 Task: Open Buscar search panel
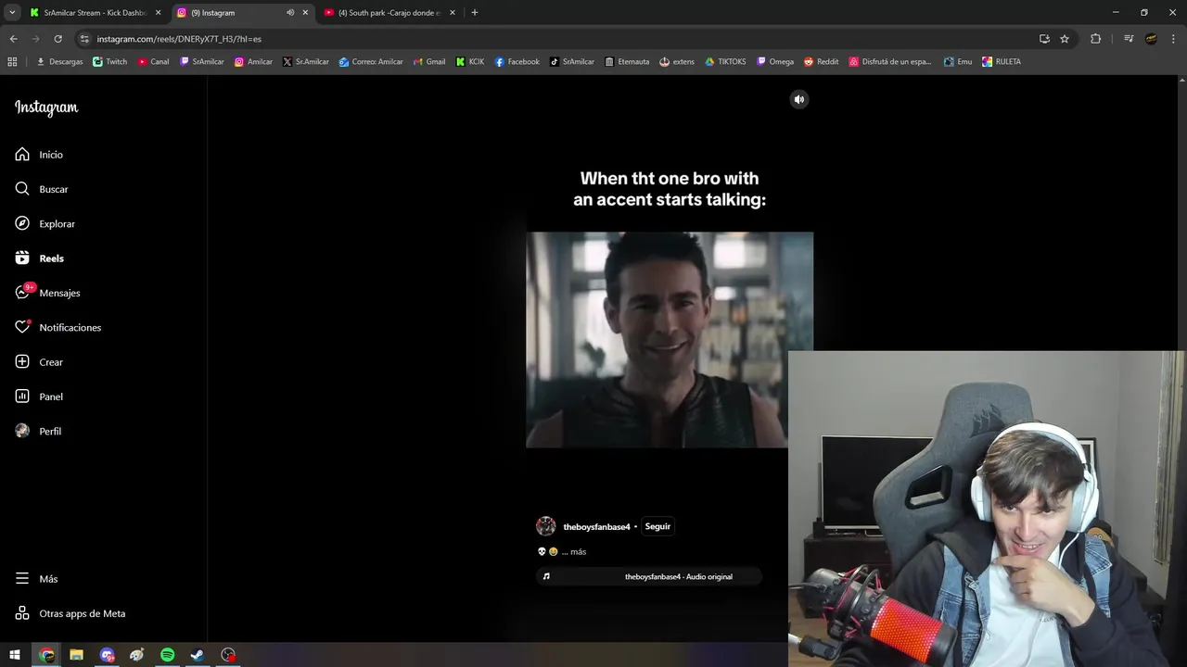click(x=54, y=189)
